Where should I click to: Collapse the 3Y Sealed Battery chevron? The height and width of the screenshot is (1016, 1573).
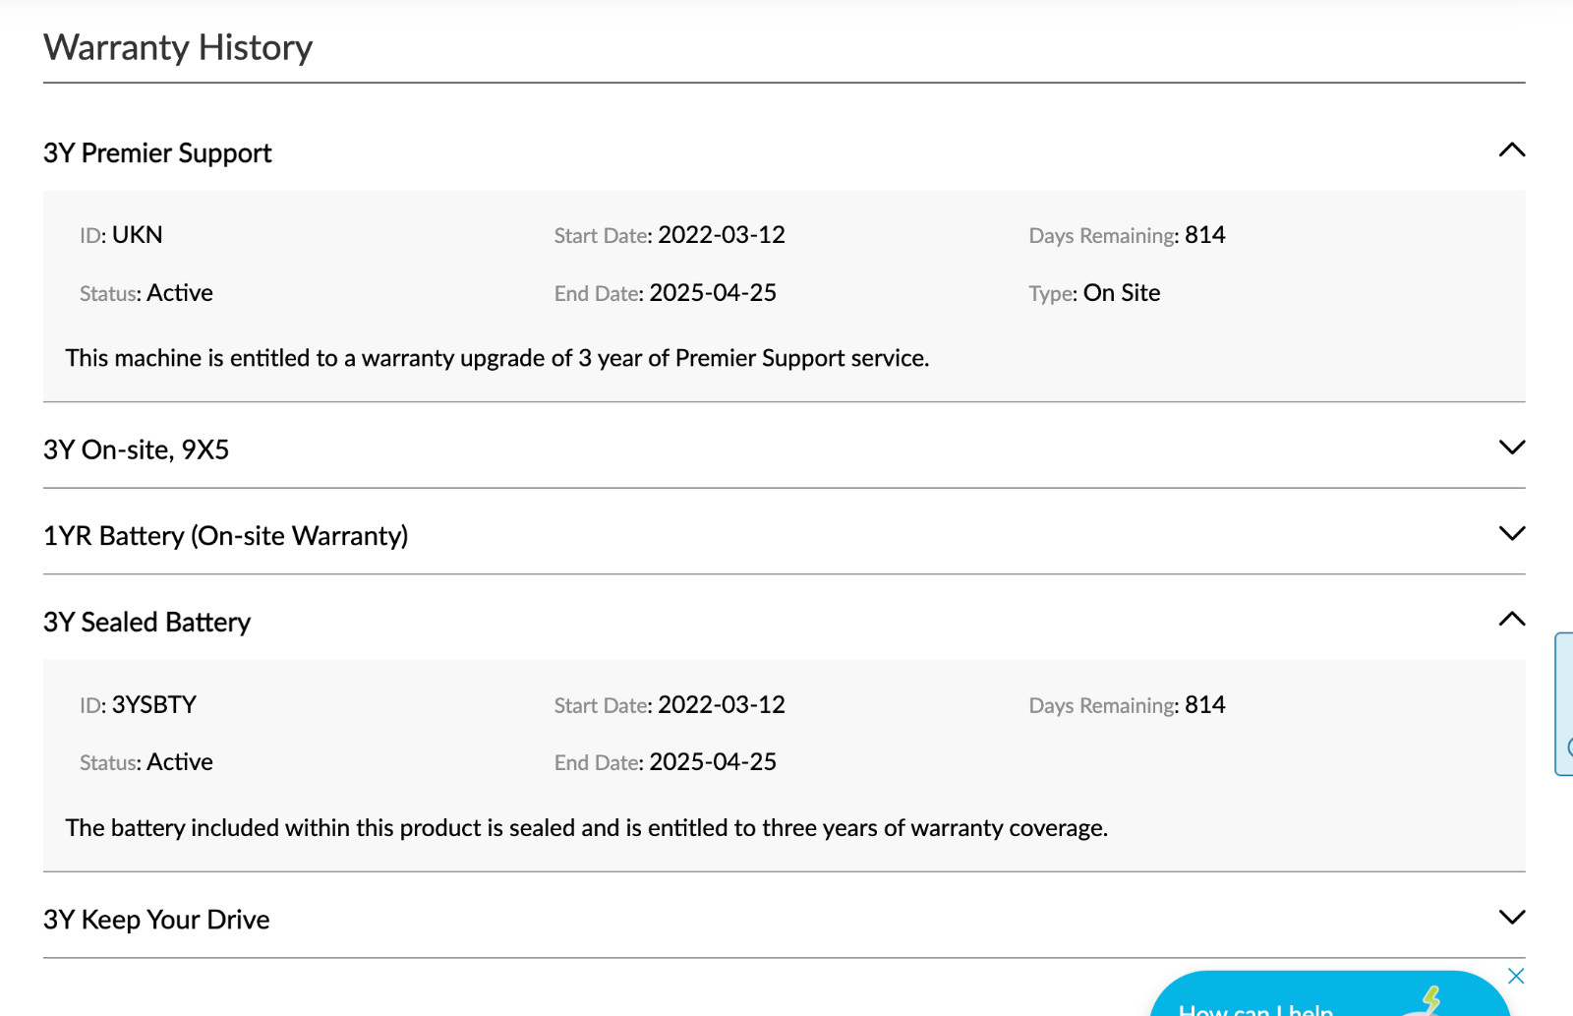coord(1511,620)
